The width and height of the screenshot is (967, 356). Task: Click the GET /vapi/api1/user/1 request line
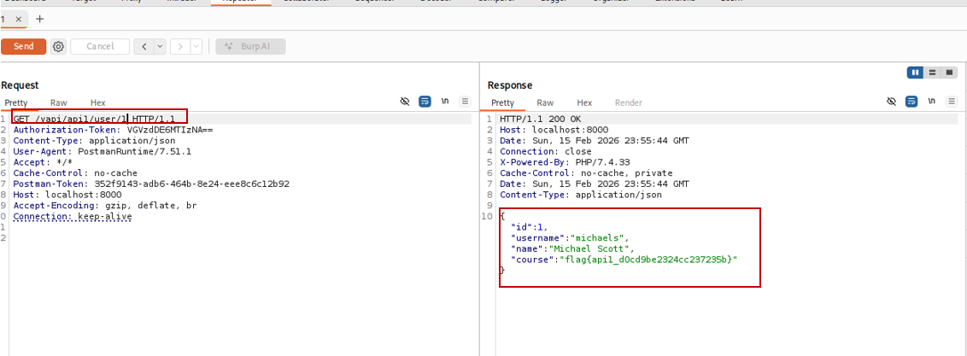tap(94, 119)
